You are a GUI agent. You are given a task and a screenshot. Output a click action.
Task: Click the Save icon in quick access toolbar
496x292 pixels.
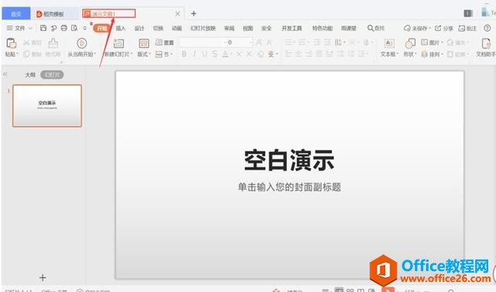tap(43, 28)
